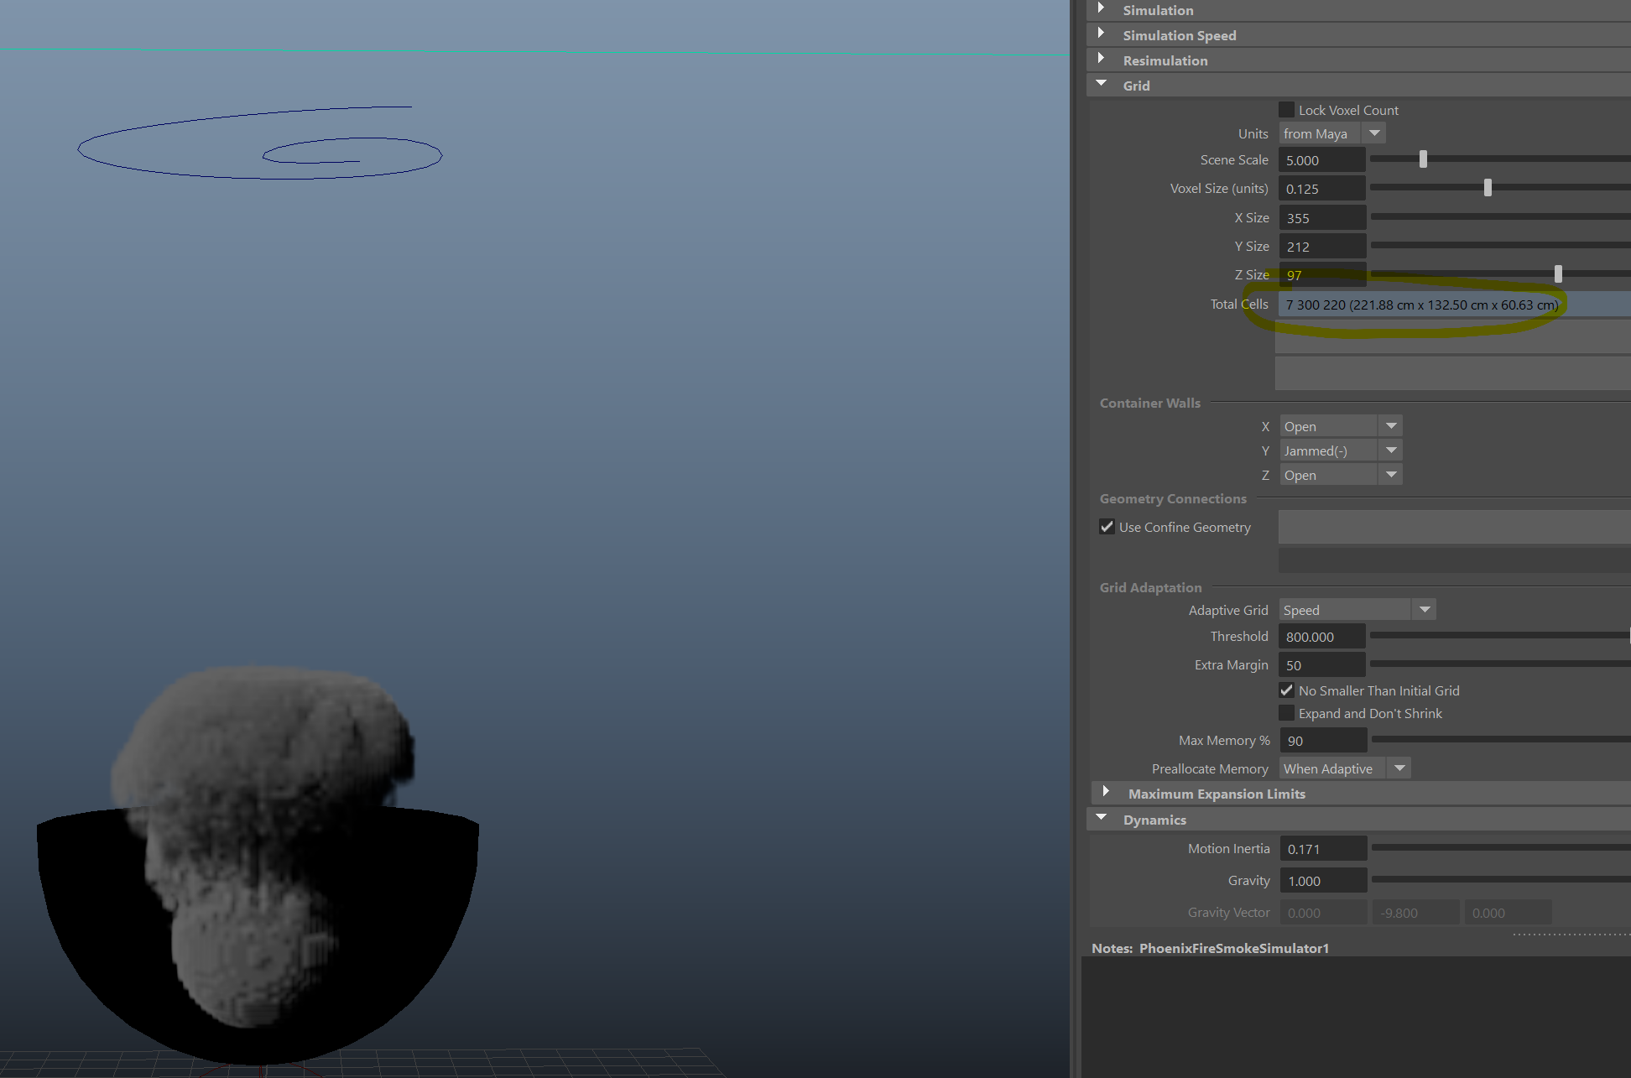This screenshot has width=1631, height=1078.
Task: Click the Motion Inertia slider track
Action: click(1501, 847)
